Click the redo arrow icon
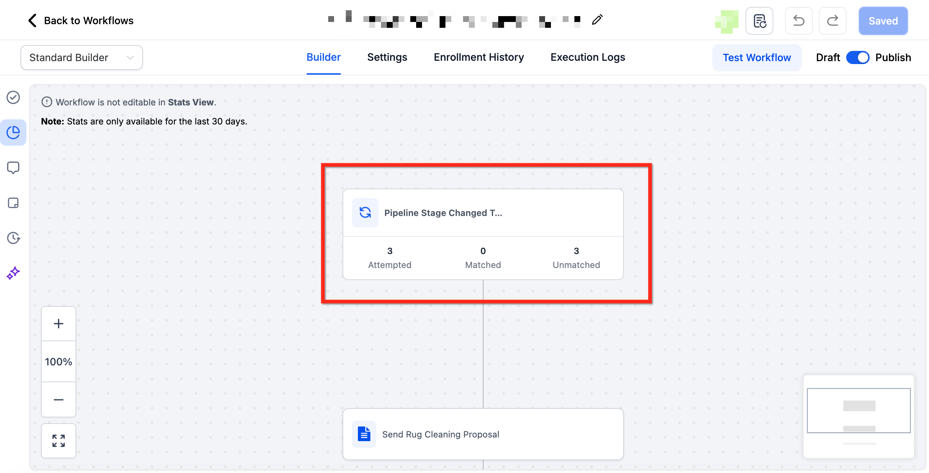This screenshot has height=473, width=929. click(832, 21)
